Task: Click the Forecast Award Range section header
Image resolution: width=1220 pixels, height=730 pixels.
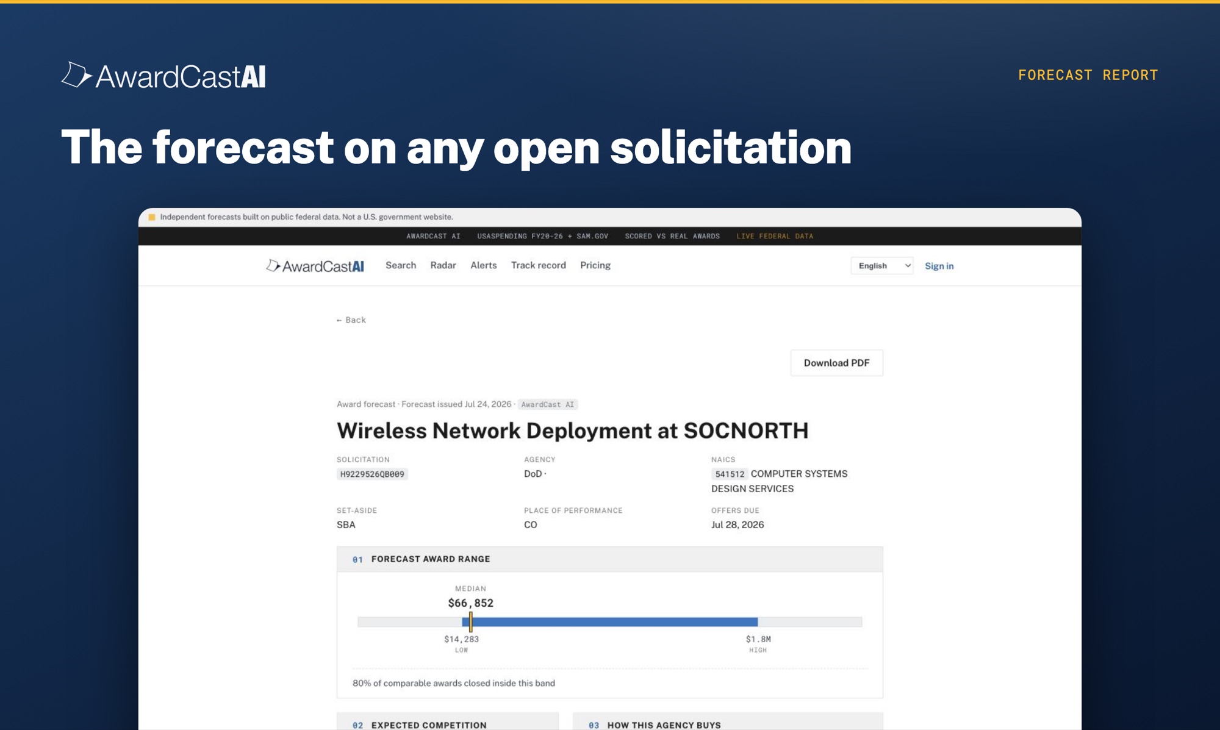Action: pyautogui.click(x=610, y=559)
